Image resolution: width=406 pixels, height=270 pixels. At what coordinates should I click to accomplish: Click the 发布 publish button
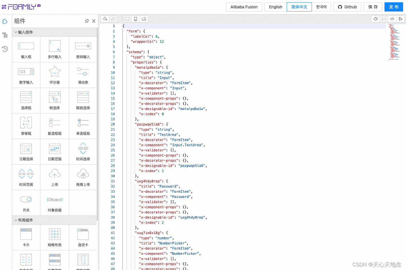[394, 7]
